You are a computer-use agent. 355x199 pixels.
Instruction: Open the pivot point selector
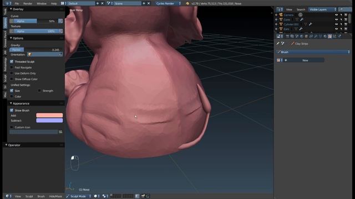105,196
